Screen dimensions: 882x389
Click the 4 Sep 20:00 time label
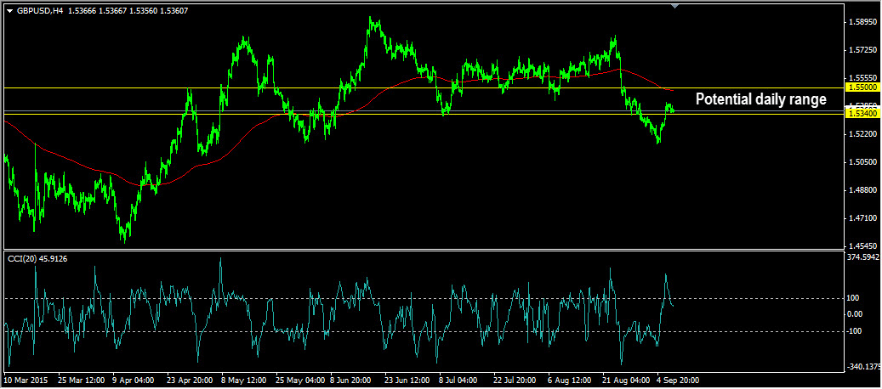(677, 380)
